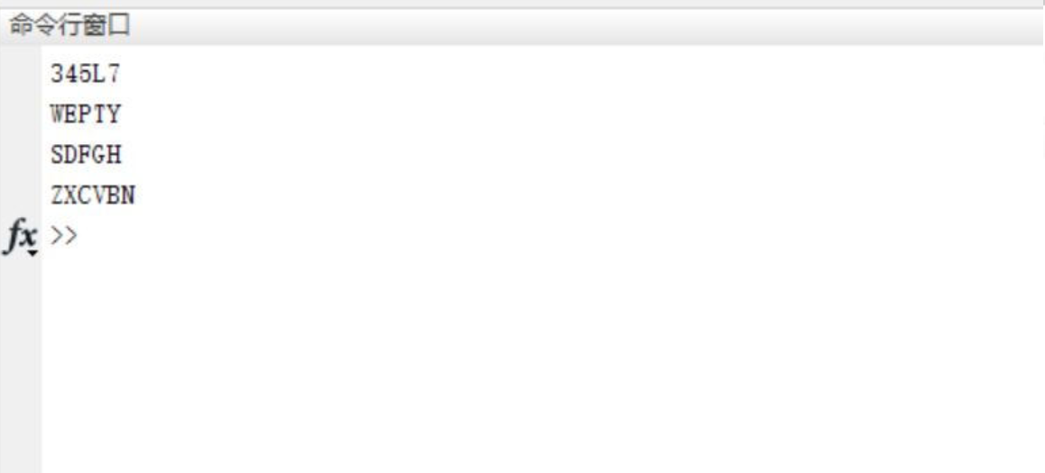Viewport: 1045px width, 473px height.
Task: Place cursor on letter W of WEPTY
Action: coord(58,114)
